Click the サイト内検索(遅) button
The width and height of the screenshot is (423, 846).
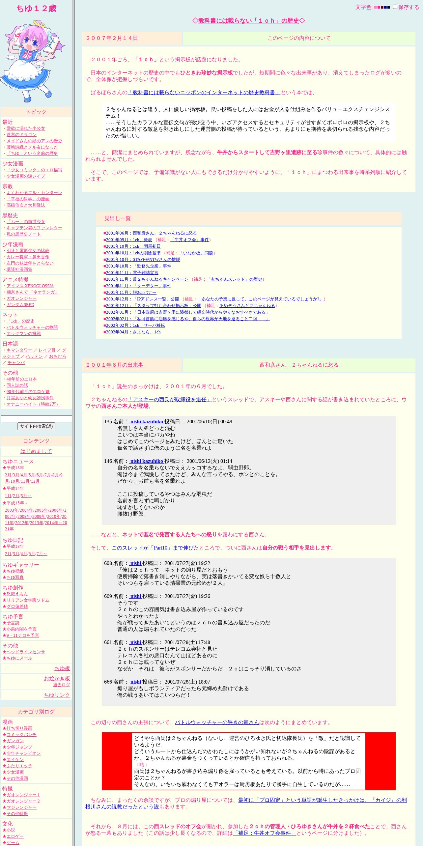[36, 426]
